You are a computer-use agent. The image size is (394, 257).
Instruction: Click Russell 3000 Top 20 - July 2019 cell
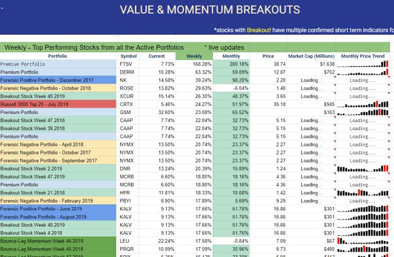coord(58,104)
